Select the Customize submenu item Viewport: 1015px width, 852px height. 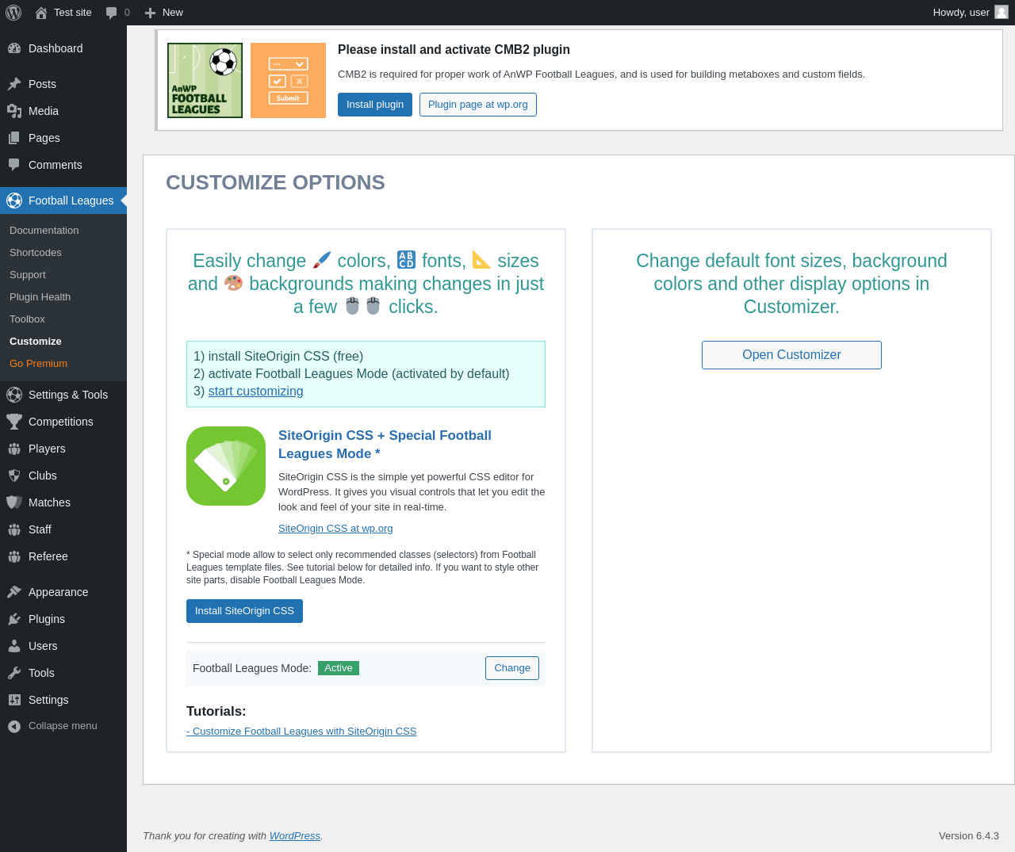pos(36,342)
